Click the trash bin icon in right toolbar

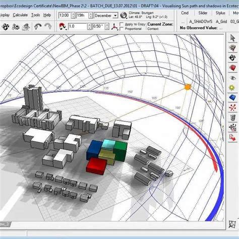coord(232,117)
